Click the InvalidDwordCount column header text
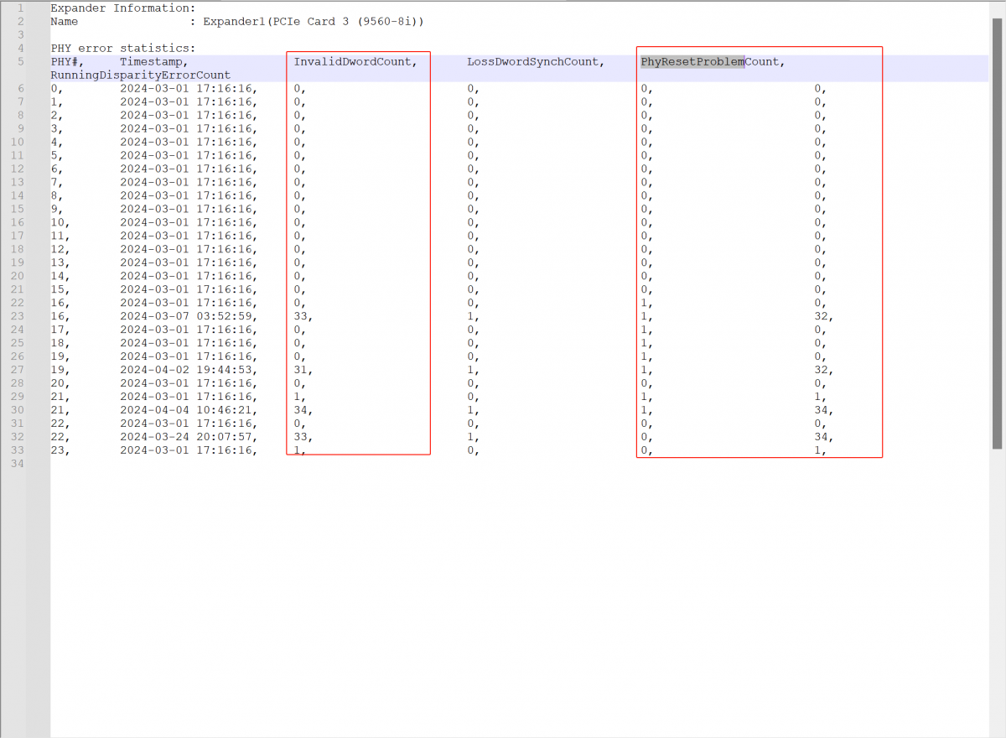Image resolution: width=1006 pixels, height=738 pixels. click(355, 62)
